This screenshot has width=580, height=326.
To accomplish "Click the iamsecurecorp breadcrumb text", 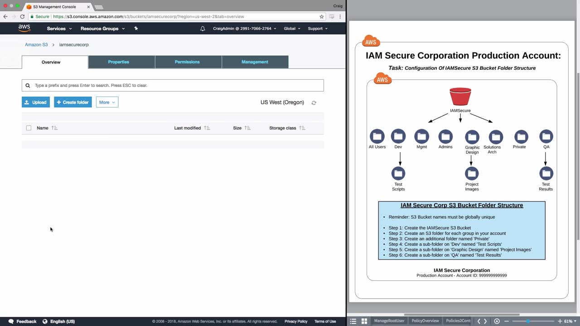I will tap(74, 45).
